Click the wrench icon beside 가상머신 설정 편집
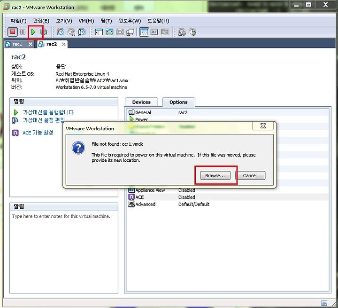The width and height of the screenshot is (338, 308). point(15,120)
